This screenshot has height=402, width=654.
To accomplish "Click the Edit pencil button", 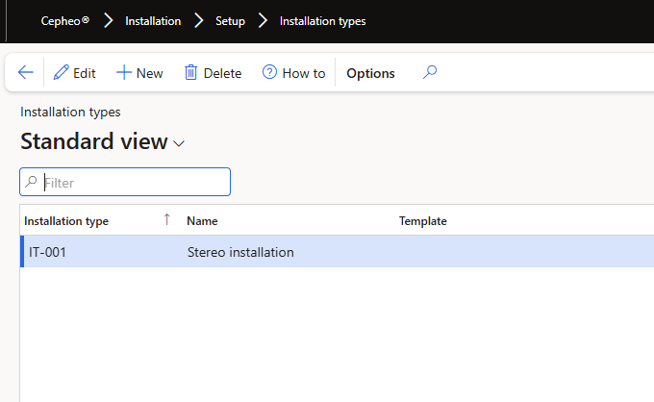I will coord(74,73).
